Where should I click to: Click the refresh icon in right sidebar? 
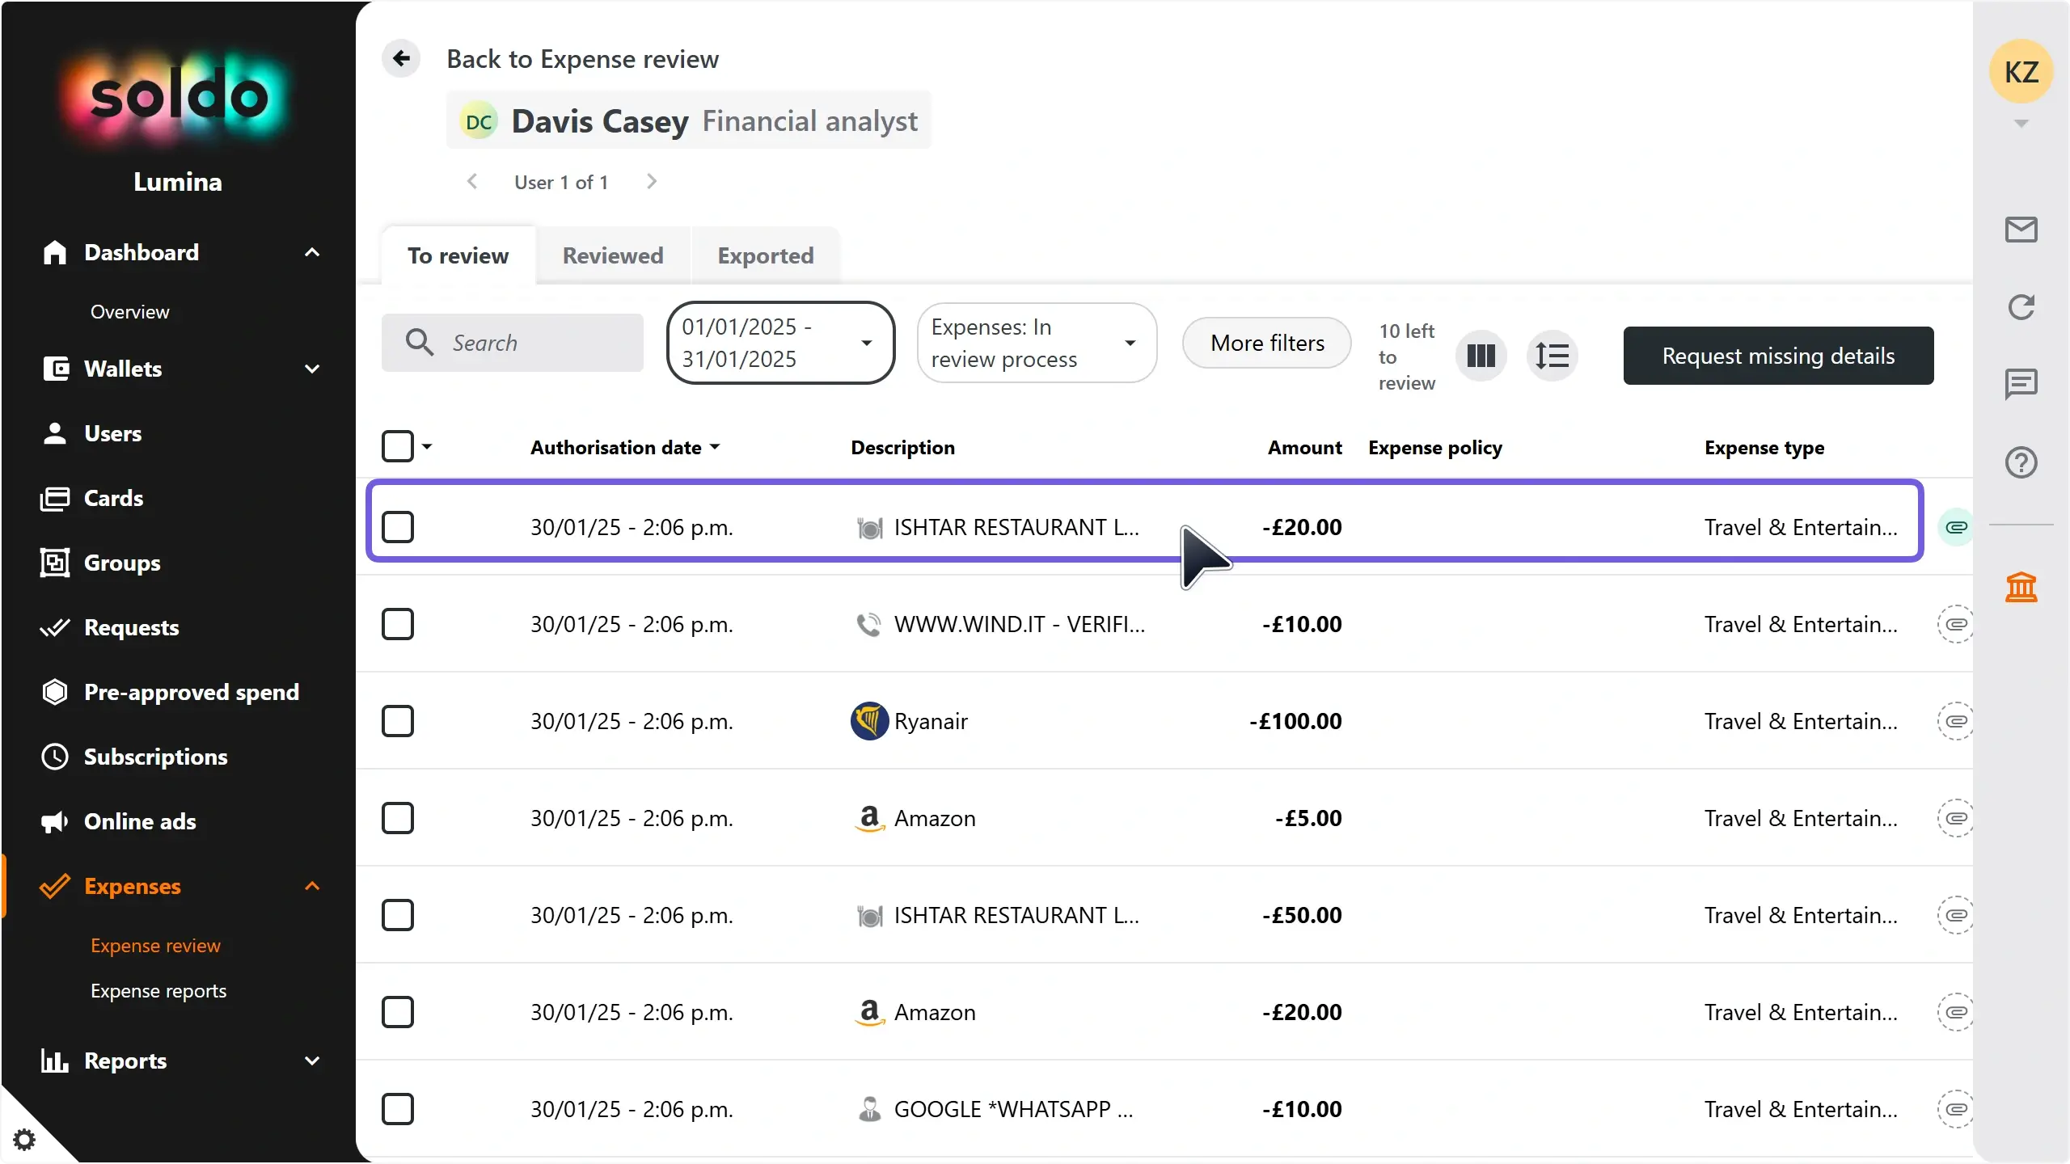point(2021,307)
